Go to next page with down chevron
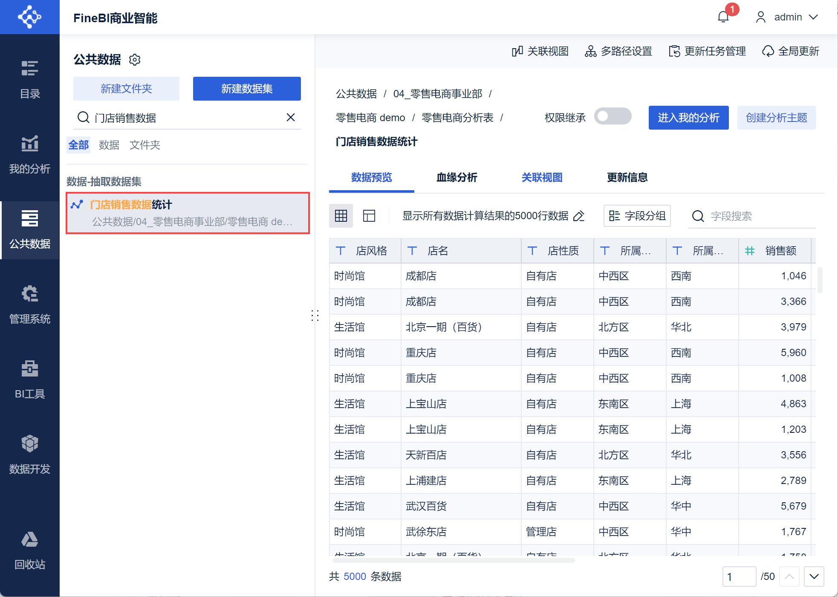The height and width of the screenshot is (597, 838). 814,577
